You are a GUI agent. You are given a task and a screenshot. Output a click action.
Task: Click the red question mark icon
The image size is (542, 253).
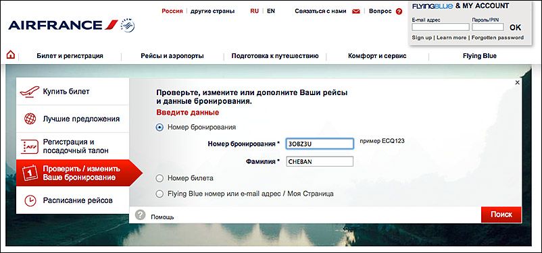click(399, 11)
